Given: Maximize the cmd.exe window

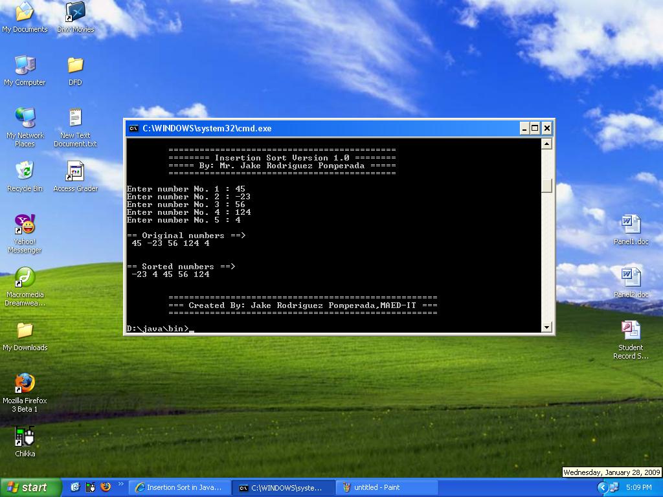Looking at the screenshot, I should [x=535, y=129].
